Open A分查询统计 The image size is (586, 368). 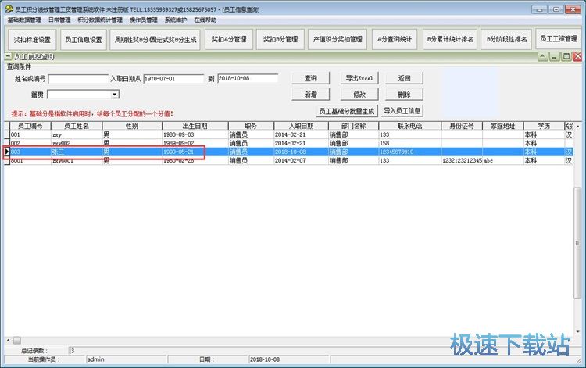[x=395, y=39]
